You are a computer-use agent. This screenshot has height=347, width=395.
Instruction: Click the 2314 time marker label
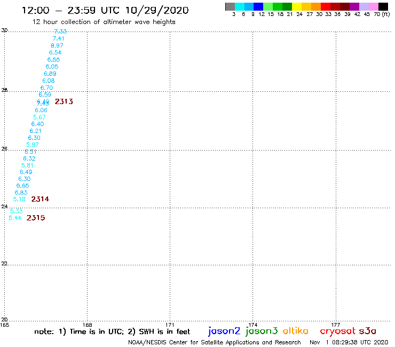point(40,199)
